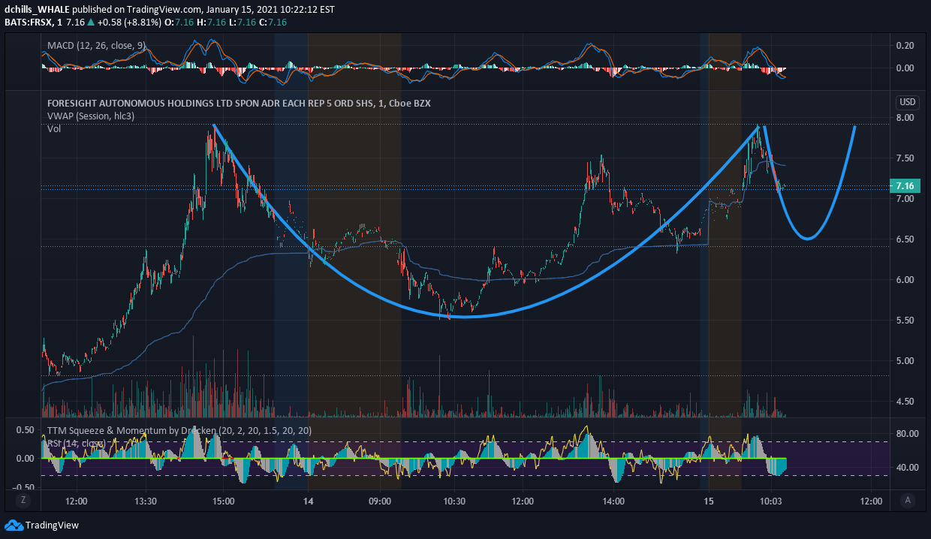Click the 40.00 RSI scale value
Viewport: 931px width, 539px height.
click(x=906, y=468)
